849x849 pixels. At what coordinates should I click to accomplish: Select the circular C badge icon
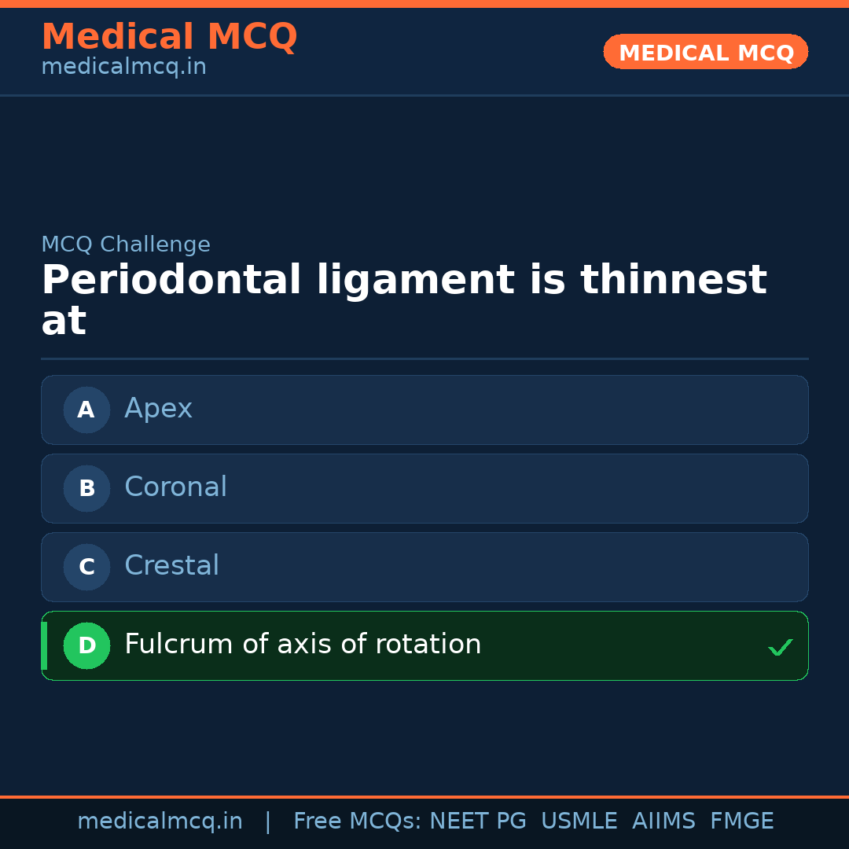pyautogui.click(x=86, y=567)
